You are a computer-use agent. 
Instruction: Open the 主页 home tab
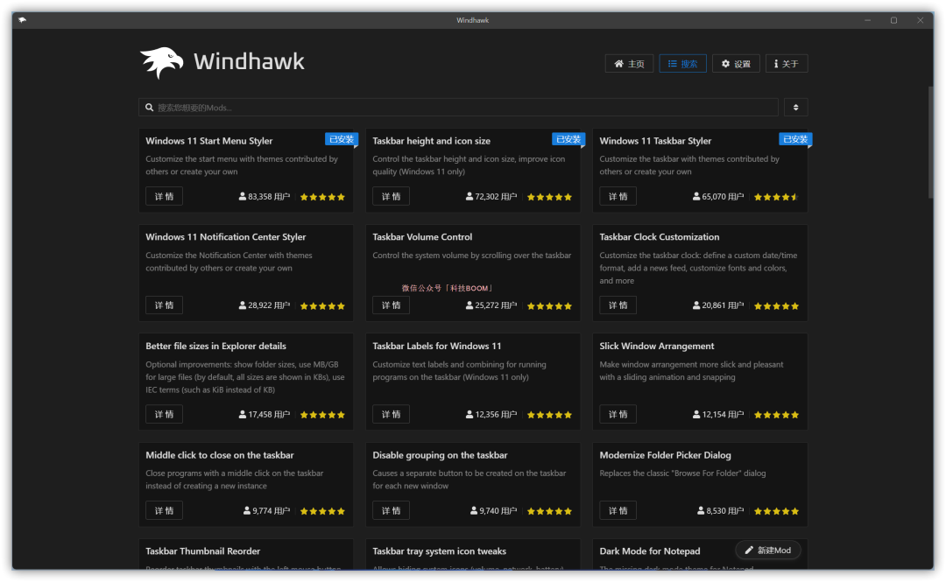click(x=629, y=63)
